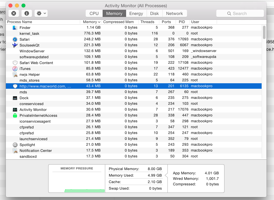This screenshot has height=200, width=274.
Task: Click the vertical scrollbar thumb of process list
Action: [264, 32]
